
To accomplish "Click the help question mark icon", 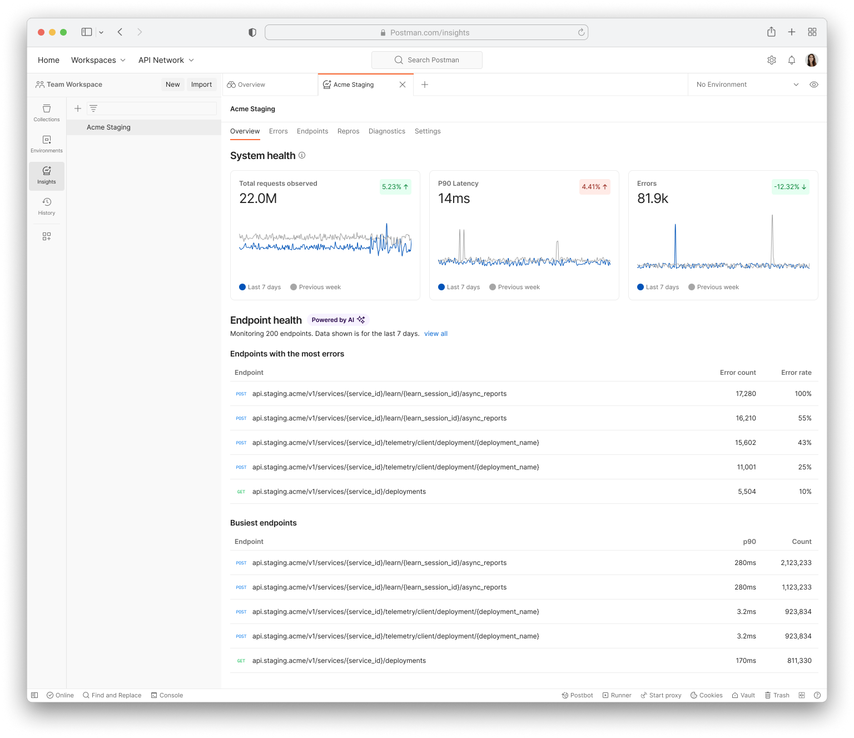I will [817, 695].
